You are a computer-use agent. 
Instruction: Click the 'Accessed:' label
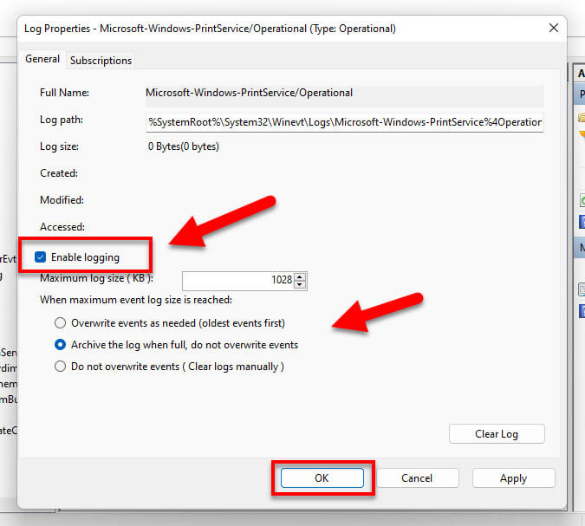tap(62, 227)
